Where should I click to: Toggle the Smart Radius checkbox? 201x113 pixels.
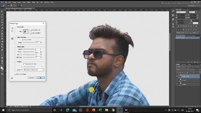point(23,40)
